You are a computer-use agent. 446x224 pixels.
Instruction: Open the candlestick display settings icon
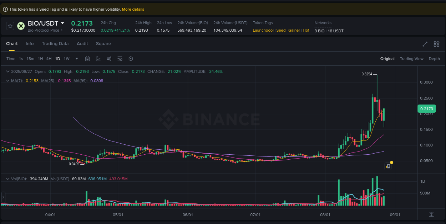(109, 59)
